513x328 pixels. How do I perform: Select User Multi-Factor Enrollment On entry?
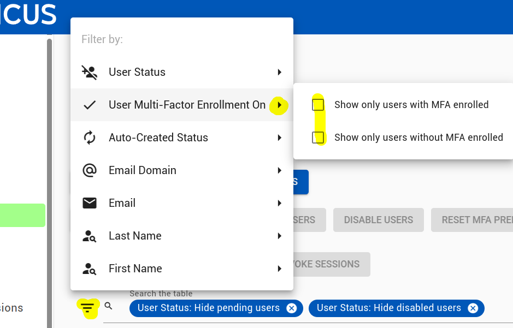[x=182, y=105]
